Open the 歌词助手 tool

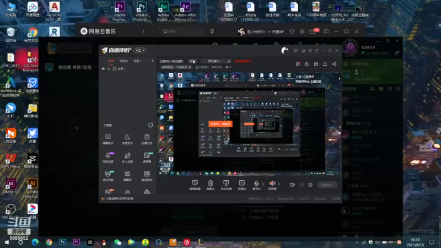(x=147, y=176)
